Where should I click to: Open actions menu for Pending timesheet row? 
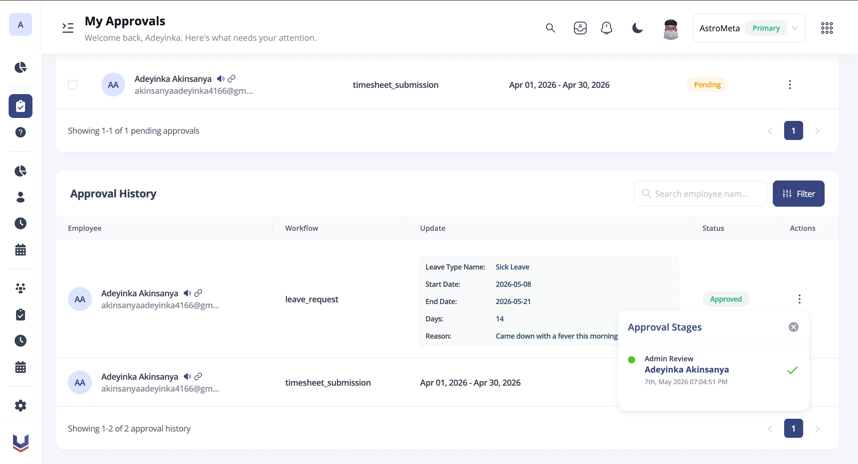pyautogui.click(x=790, y=85)
